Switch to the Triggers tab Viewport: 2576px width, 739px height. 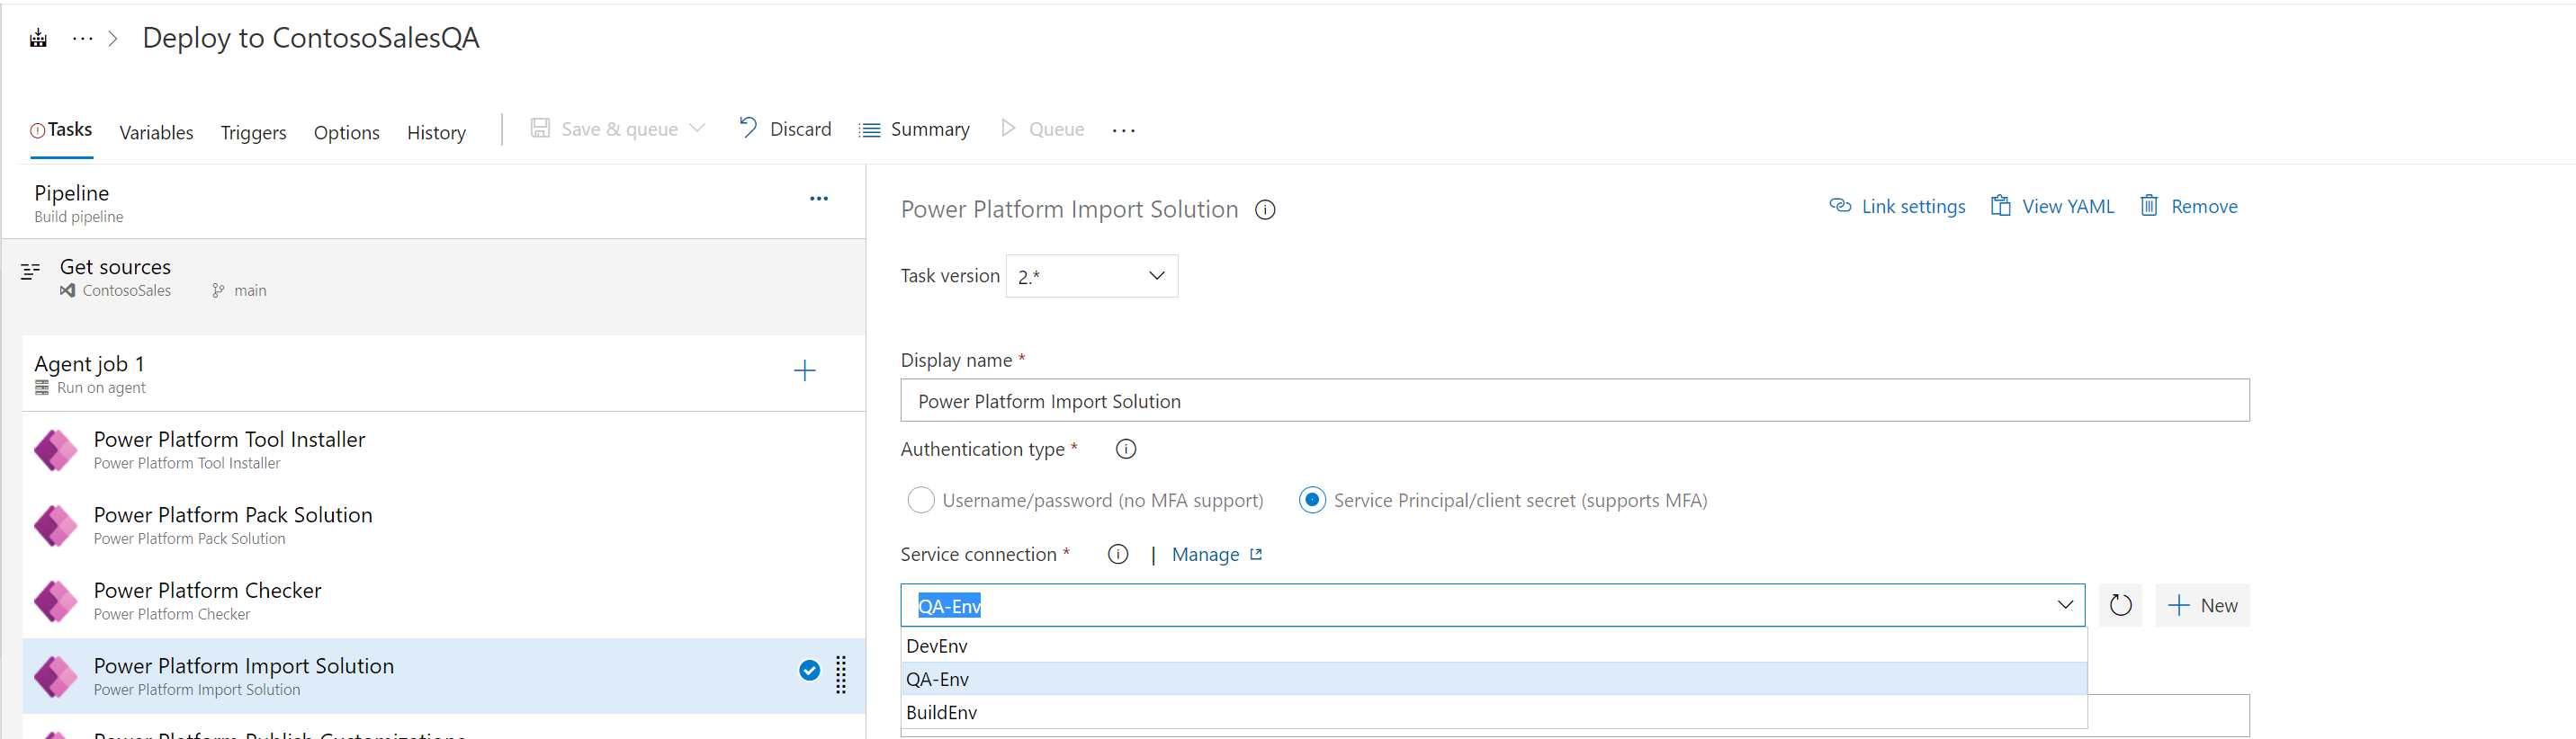[x=253, y=133]
